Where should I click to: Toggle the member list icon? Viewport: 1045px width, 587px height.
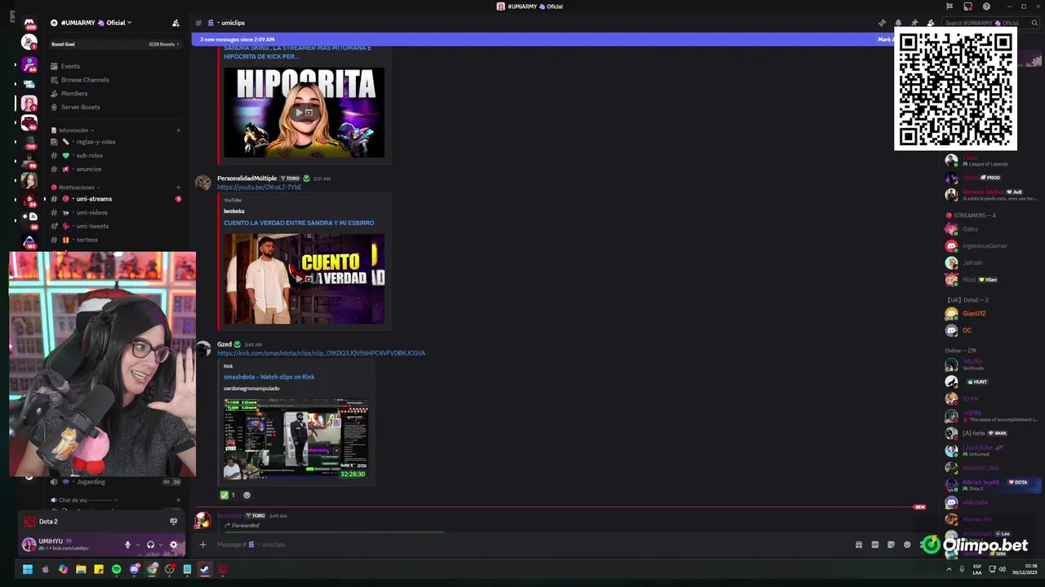tap(930, 23)
